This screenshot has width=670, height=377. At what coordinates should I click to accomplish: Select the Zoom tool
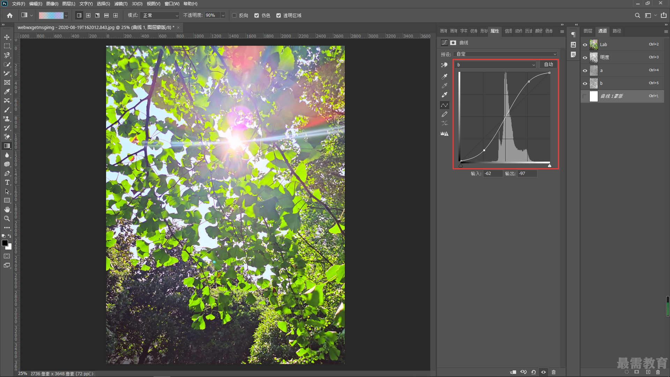pyautogui.click(x=7, y=219)
